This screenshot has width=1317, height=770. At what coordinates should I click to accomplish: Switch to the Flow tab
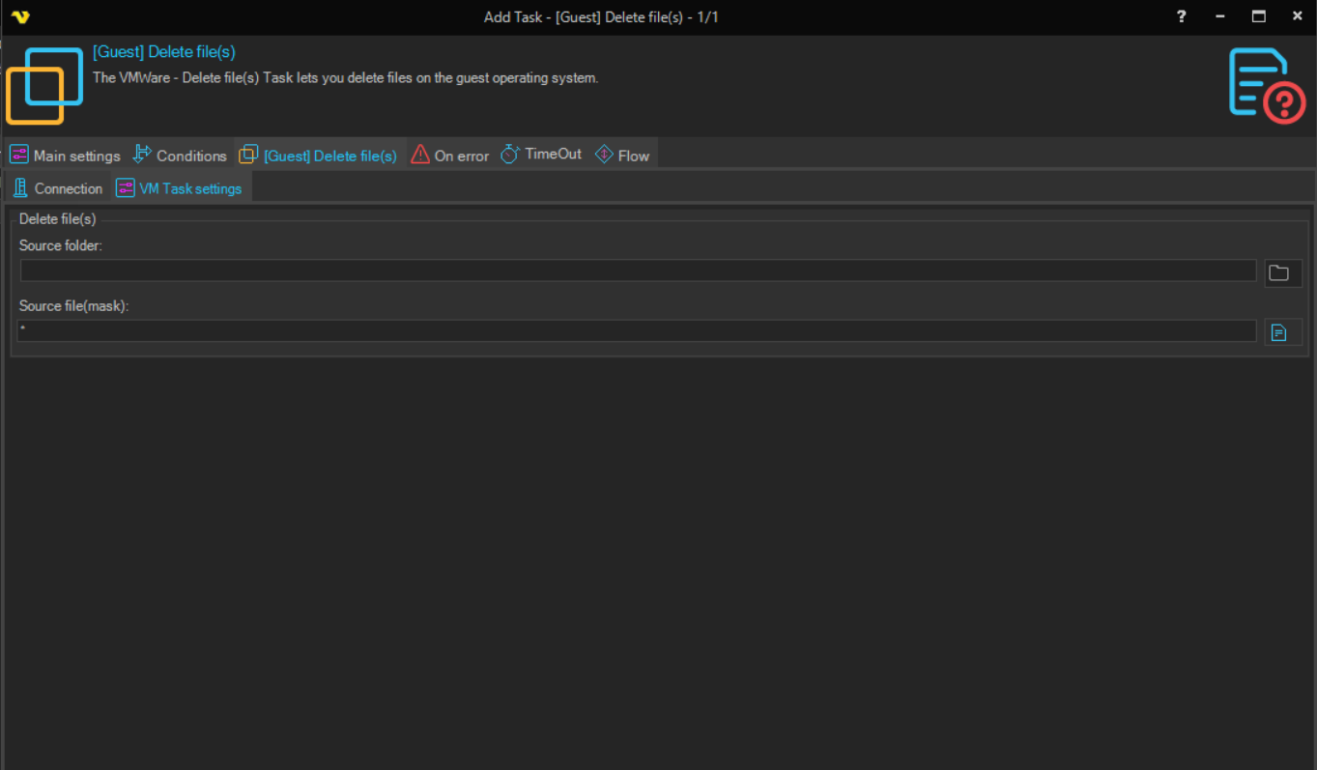click(x=622, y=156)
